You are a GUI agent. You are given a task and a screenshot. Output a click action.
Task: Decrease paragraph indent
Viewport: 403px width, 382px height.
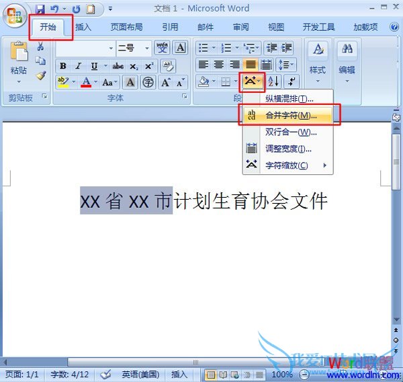(271, 48)
